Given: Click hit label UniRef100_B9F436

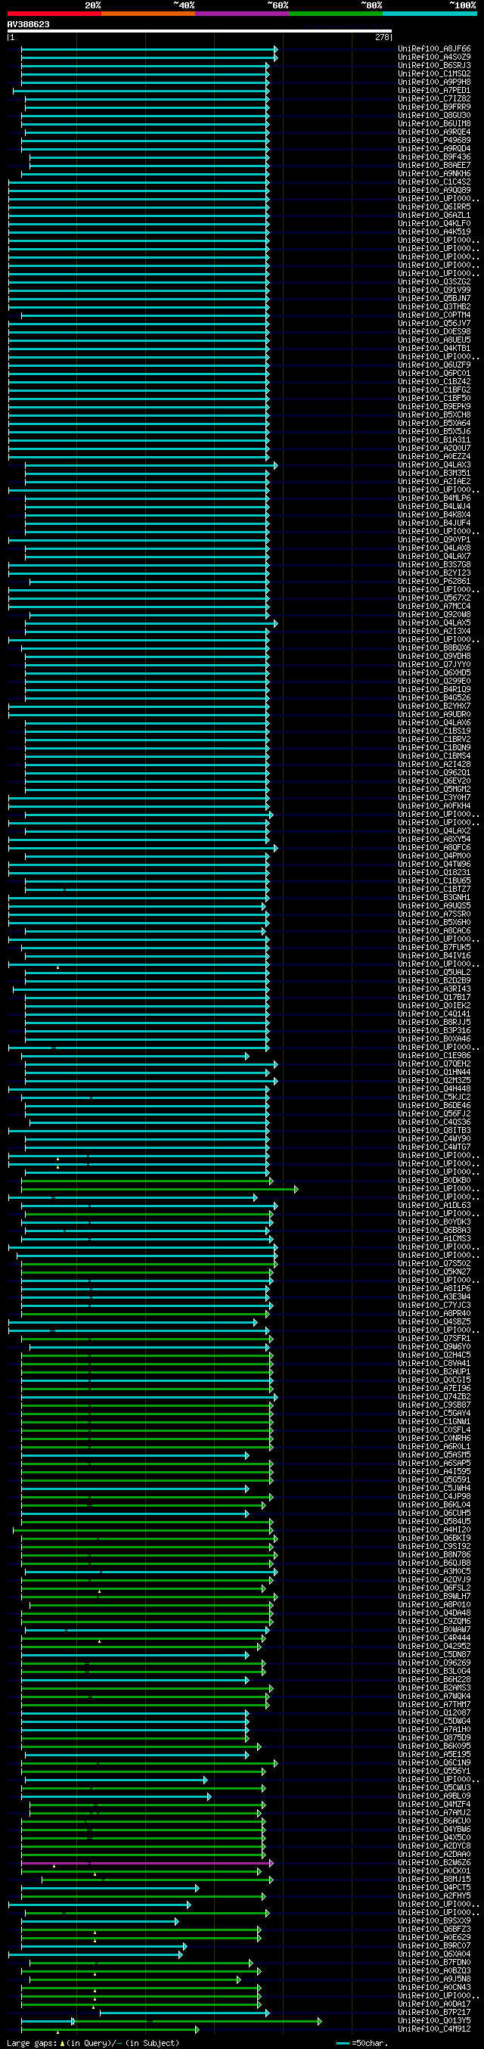Looking at the screenshot, I should tap(434, 157).
